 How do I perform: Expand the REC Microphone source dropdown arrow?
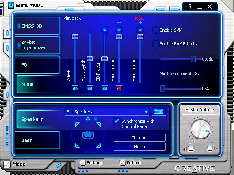coord(140,30)
